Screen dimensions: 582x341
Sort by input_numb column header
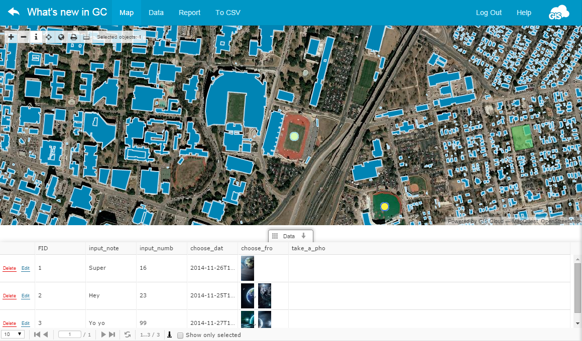pyautogui.click(x=162, y=248)
